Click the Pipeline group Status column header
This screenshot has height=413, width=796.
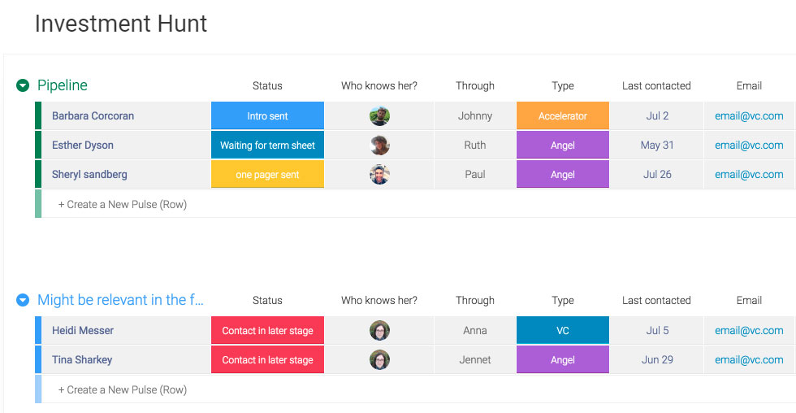coord(267,86)
